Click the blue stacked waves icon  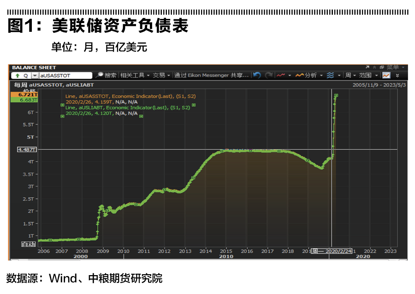point(330,75)
